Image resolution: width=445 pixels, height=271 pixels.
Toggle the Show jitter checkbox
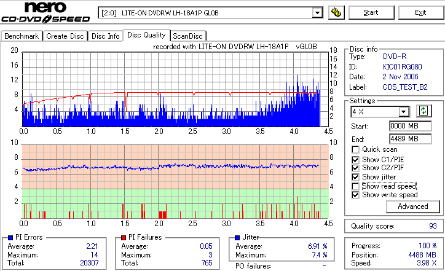355,177
